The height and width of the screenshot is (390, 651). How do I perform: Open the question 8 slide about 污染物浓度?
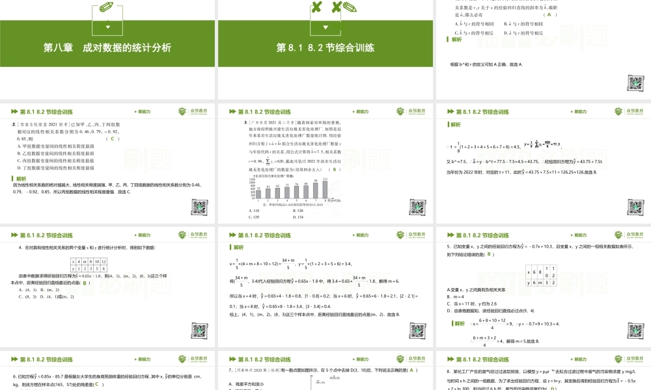pos(544,370)
